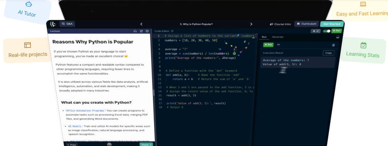Click code line 'average = "?"'
Viewport: 388px width, 146px height.
[176, 49]
